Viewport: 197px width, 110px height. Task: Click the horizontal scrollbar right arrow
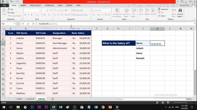click(x=192, y=99)
